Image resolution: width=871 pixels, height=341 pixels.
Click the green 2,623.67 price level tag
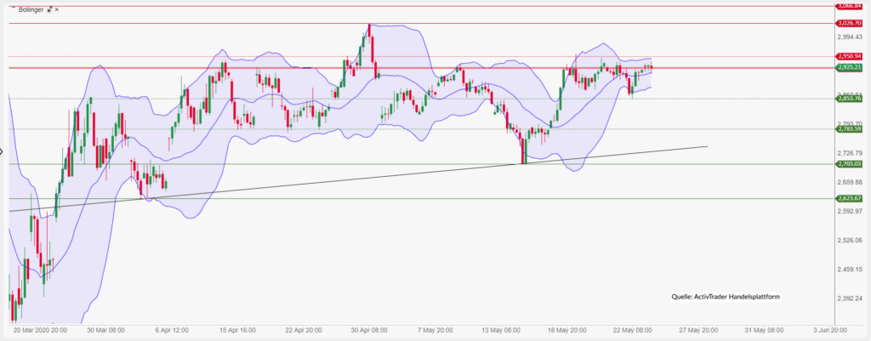point(849,198)
